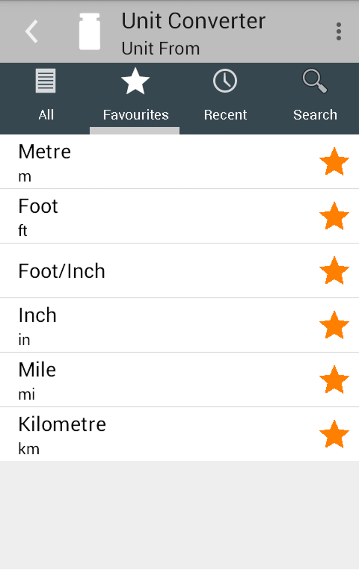This screenshot has height=570, width=359.
Task: Tap the Favourites star tab icon
Action: 135,82
